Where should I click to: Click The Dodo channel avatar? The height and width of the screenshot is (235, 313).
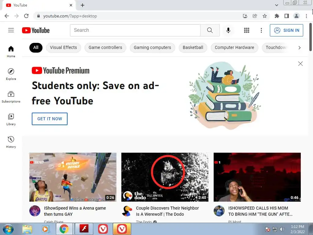(x=127, y=211)
